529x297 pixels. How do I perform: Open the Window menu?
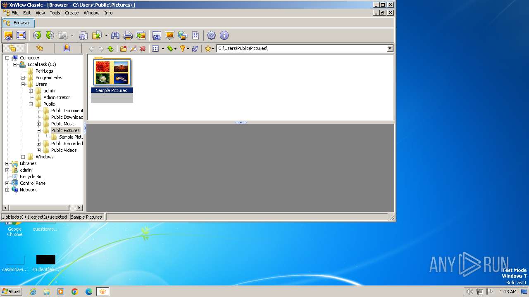click(x=91, y=13)
